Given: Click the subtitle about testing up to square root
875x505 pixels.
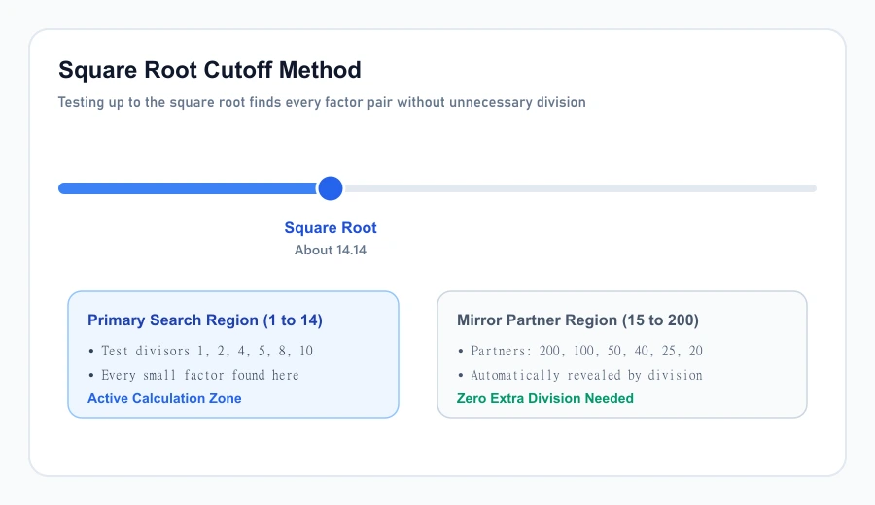Looking at the screenshot, I should 322,102.
